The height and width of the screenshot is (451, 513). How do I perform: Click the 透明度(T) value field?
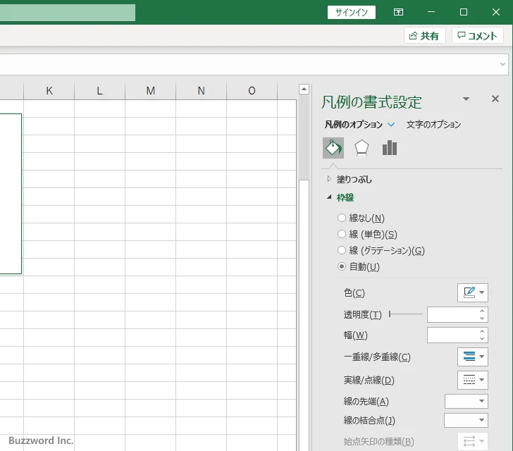(x=452, y=314)
